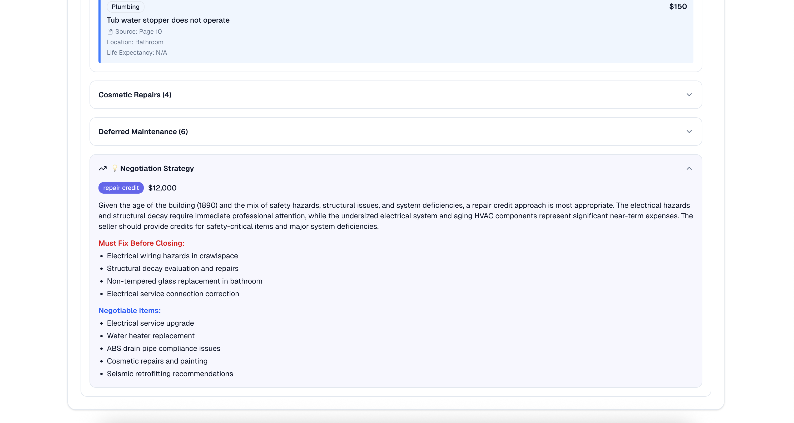Click the document icon beside Source: Page 10
This screenshot has width=794, height=423.
coord(110,31)
